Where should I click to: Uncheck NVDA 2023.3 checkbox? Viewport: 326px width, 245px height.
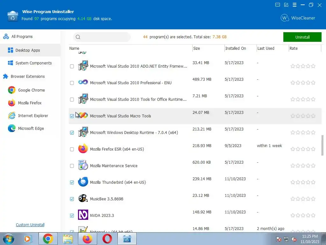tap(72, 216)
